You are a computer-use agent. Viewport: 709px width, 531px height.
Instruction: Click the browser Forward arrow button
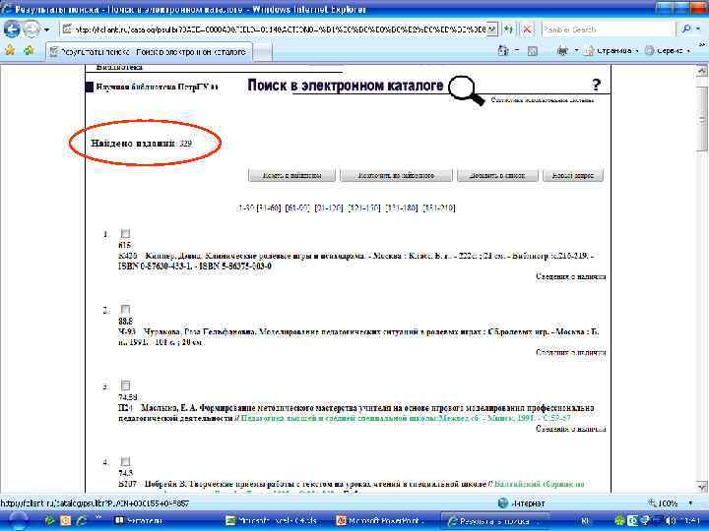[32, 29]
